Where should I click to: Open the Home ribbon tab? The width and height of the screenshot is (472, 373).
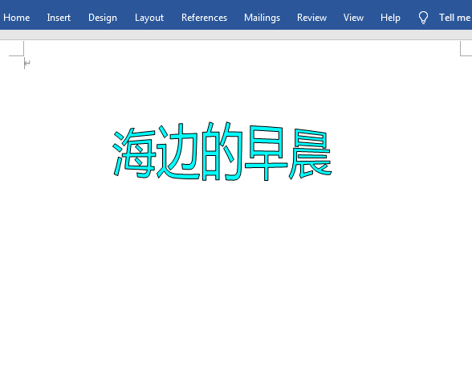point(17,18)
